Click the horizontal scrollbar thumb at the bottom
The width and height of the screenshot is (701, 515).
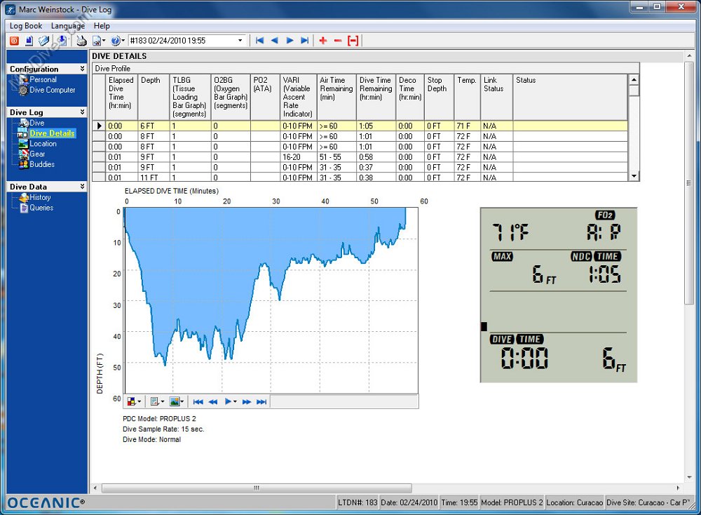click(x=257, y=488)
